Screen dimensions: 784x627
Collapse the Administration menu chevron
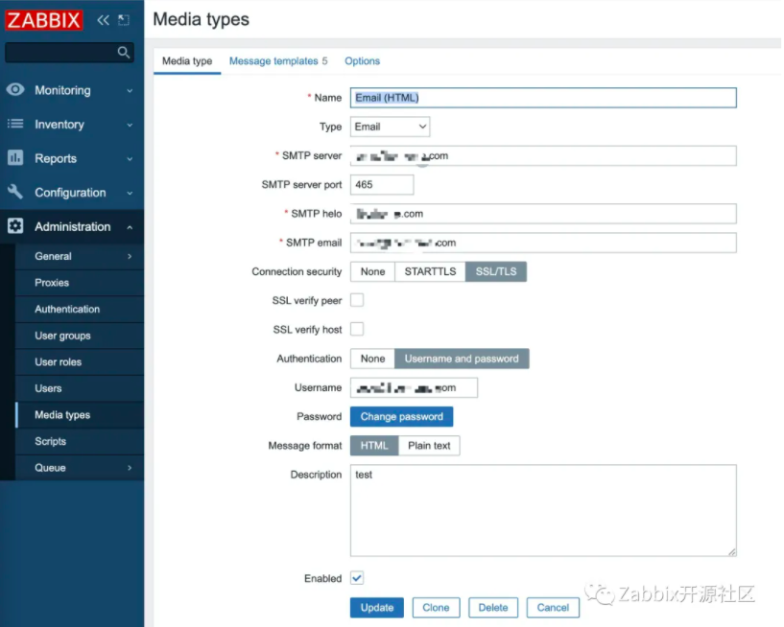tap(130, 227)
